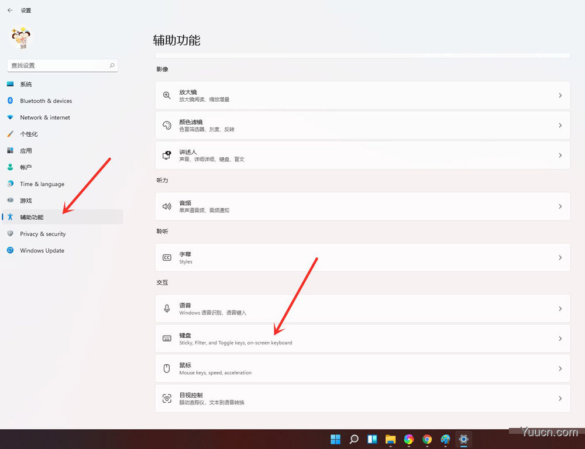Open Network & internet in sidebar
Screen dimensions: 585x449
pyautogui.click(x=63, y=118)
